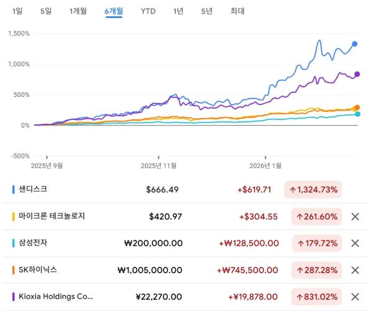373x311 pixels.
Task: Click the ¥22,270.00 price value
Action: 159,297
